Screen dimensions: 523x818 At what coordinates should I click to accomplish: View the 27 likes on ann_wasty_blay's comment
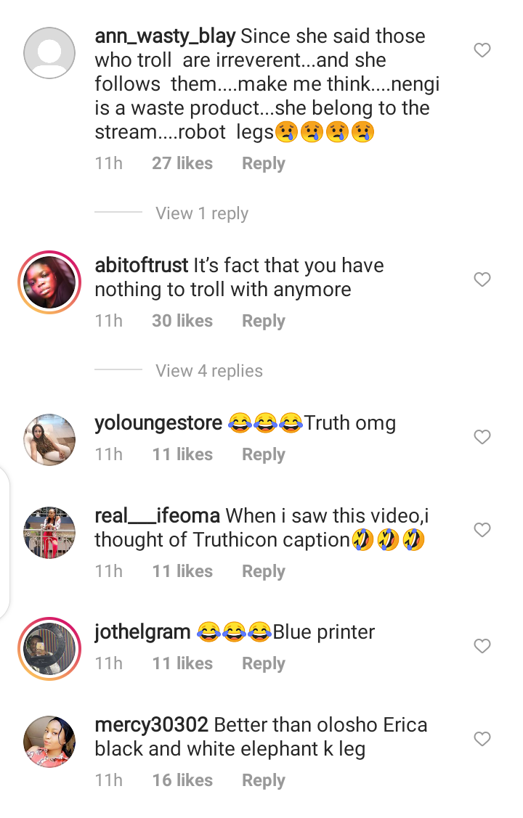182,164
